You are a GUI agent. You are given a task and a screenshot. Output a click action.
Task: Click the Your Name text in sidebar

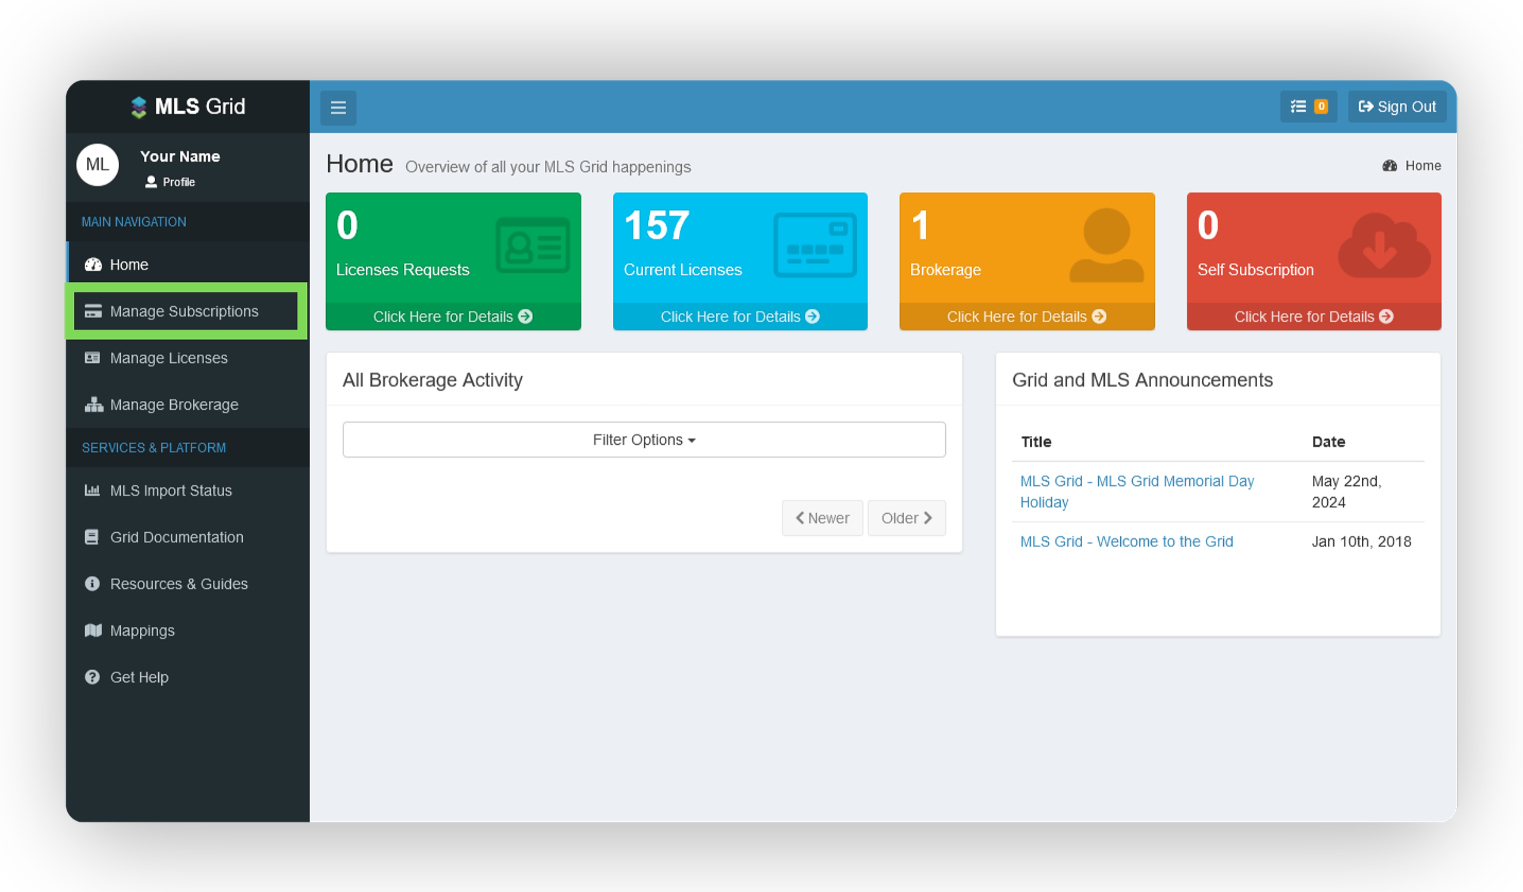tap(180, 156)
